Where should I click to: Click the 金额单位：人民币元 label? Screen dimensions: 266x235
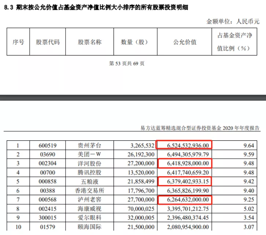[x=233, y=22]
